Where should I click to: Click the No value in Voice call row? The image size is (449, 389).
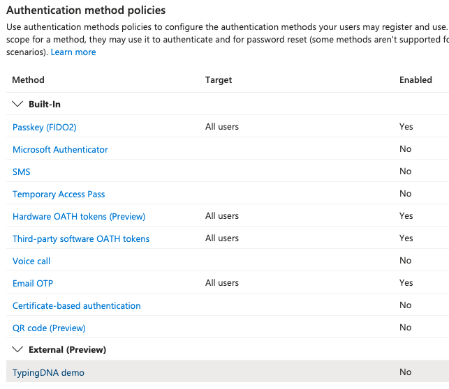coord(406,260)
